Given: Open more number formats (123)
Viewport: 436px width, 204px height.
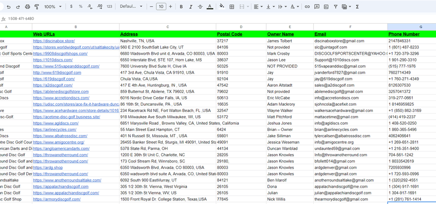Looking at the screenshot, I should pos(110,7).
